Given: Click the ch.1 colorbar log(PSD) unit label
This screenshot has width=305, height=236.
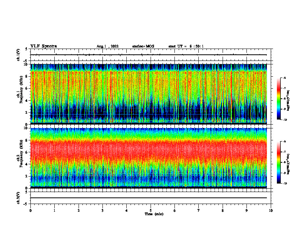Looking at the screenshot, I should pyautogui.click(x=288, y=100).
